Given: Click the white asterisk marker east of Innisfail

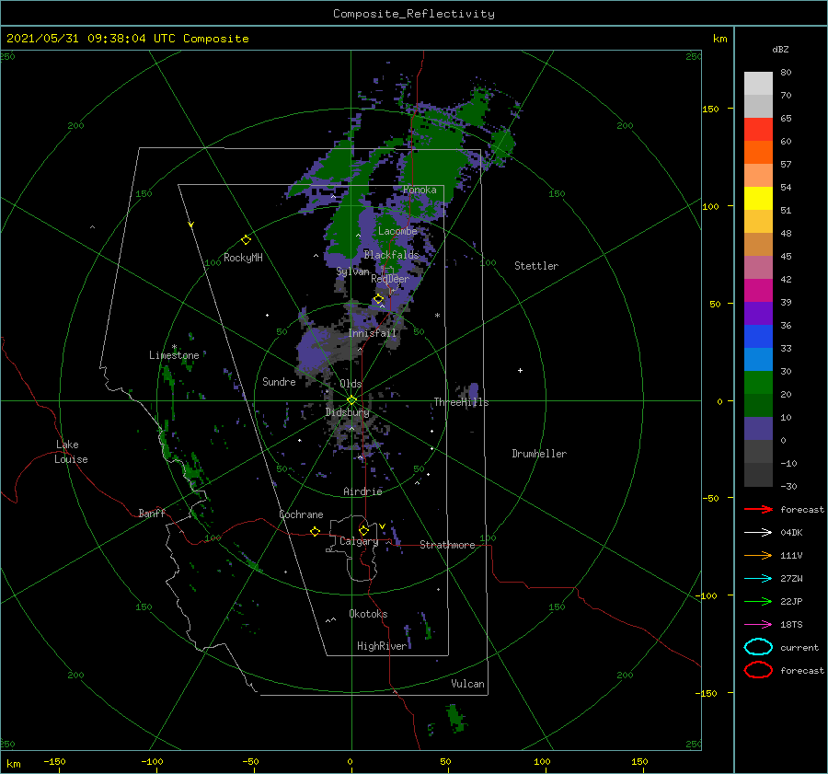Looking at the screenshot, I should click(437, 316).
